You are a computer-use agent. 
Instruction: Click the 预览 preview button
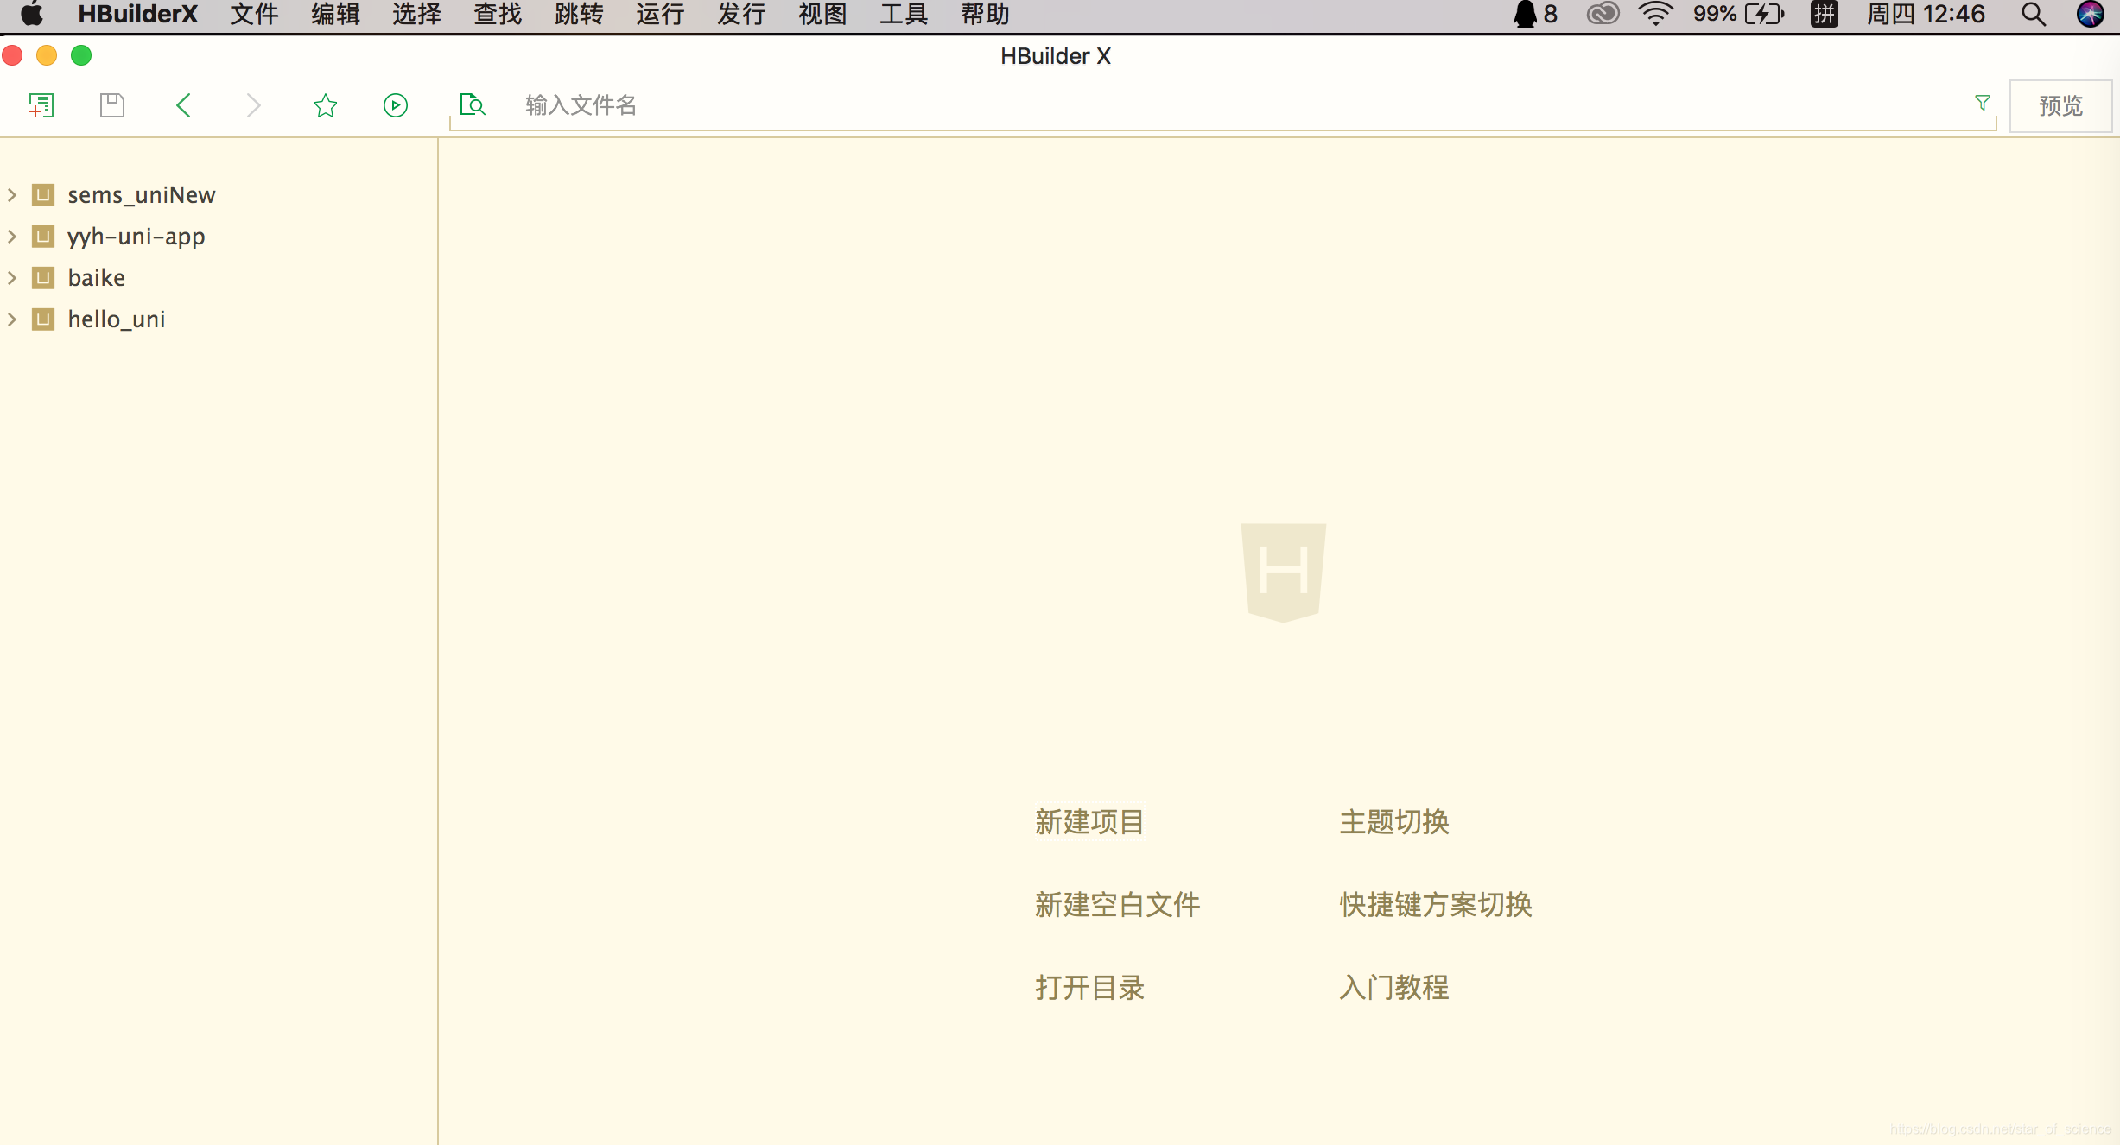point(2060,105)
